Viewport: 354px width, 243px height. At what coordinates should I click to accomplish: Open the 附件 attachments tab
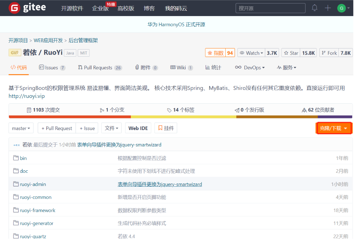[x=146, y=67]
